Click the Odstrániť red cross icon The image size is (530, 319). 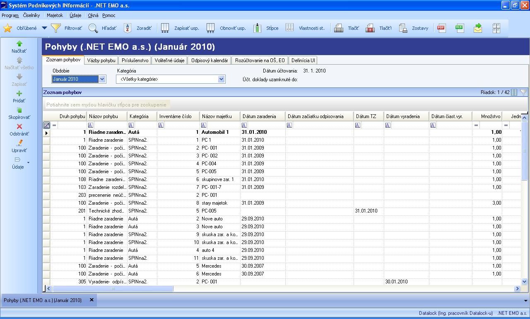[19, 126]
